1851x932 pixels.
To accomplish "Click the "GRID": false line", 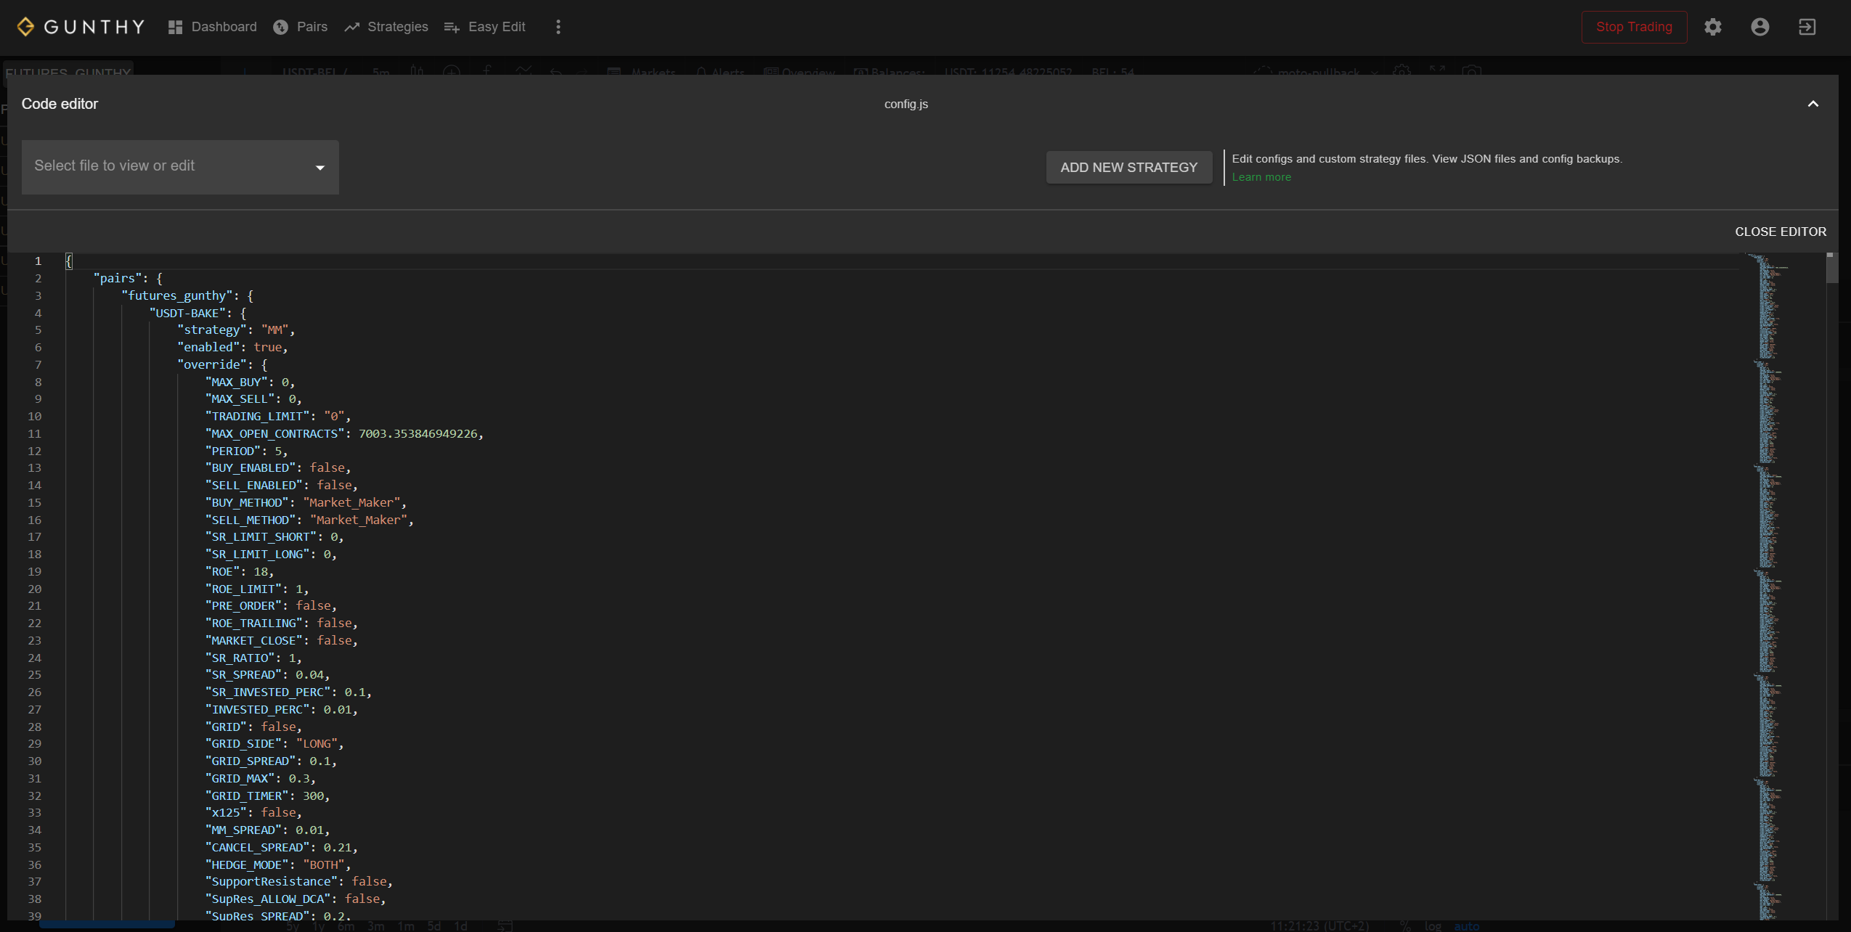I will (x=253, y=727).
